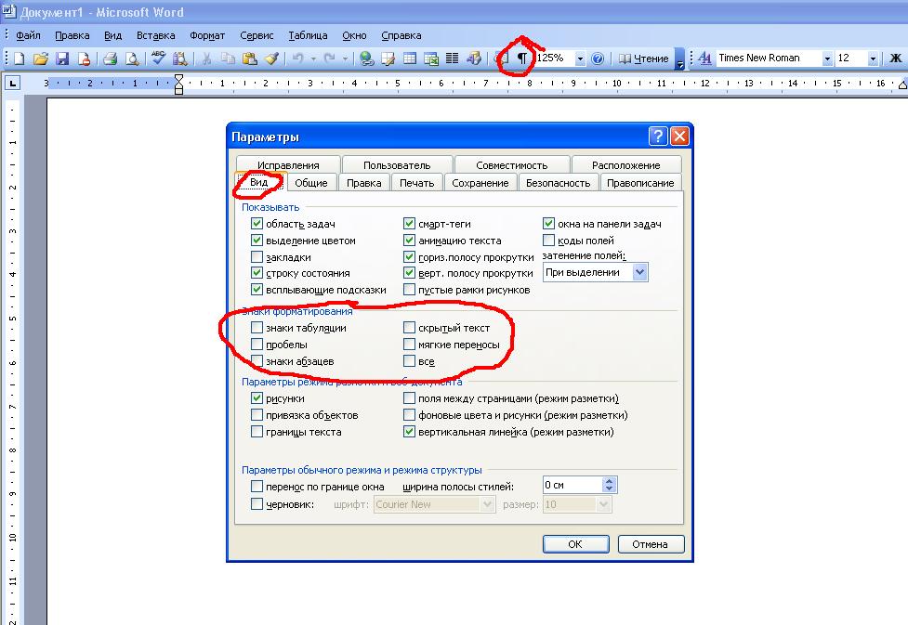Click the Cut scissors icon

point(206,59)
